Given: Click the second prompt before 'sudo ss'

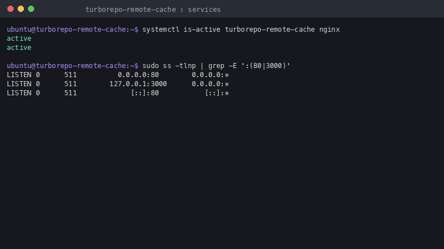Looking at the screenshot, I should [72, 65].
